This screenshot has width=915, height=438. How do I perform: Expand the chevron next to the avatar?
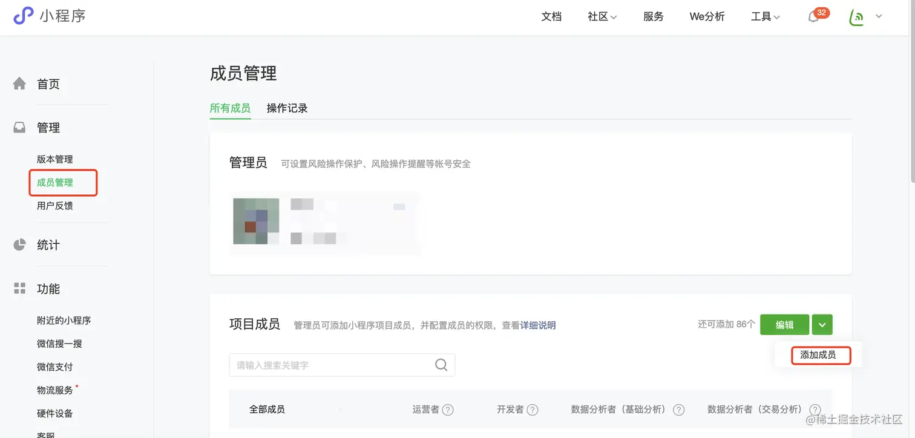(x=879, y=16)
